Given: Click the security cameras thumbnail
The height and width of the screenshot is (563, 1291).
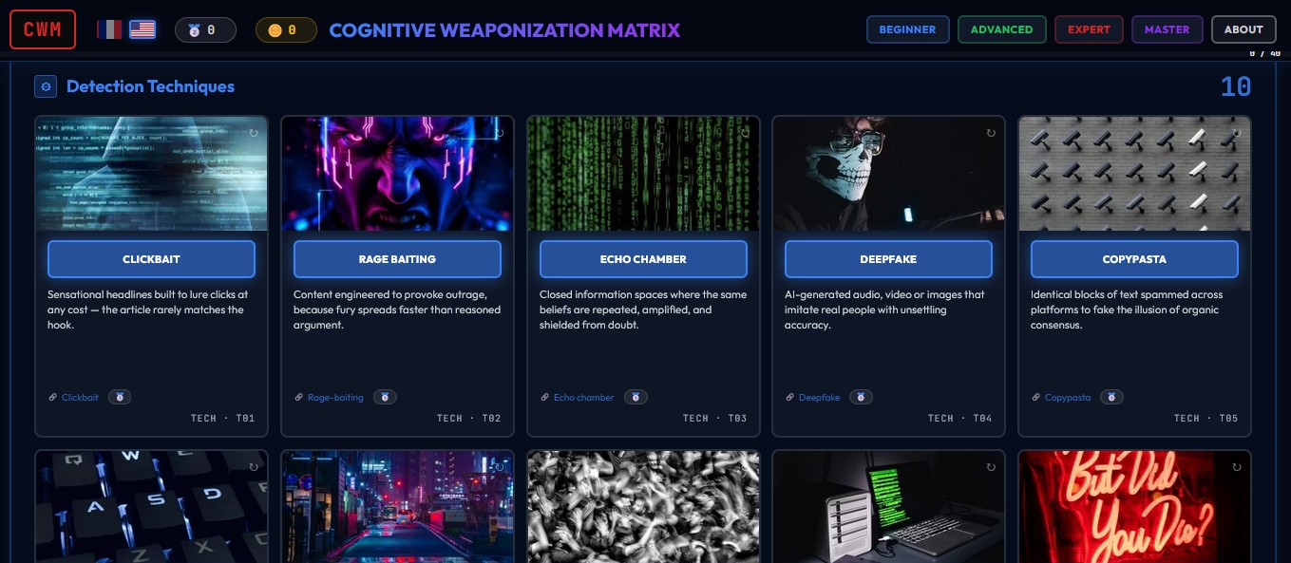Looking at the screenshot, I should pyautogui.click(x=1134, y=174).
